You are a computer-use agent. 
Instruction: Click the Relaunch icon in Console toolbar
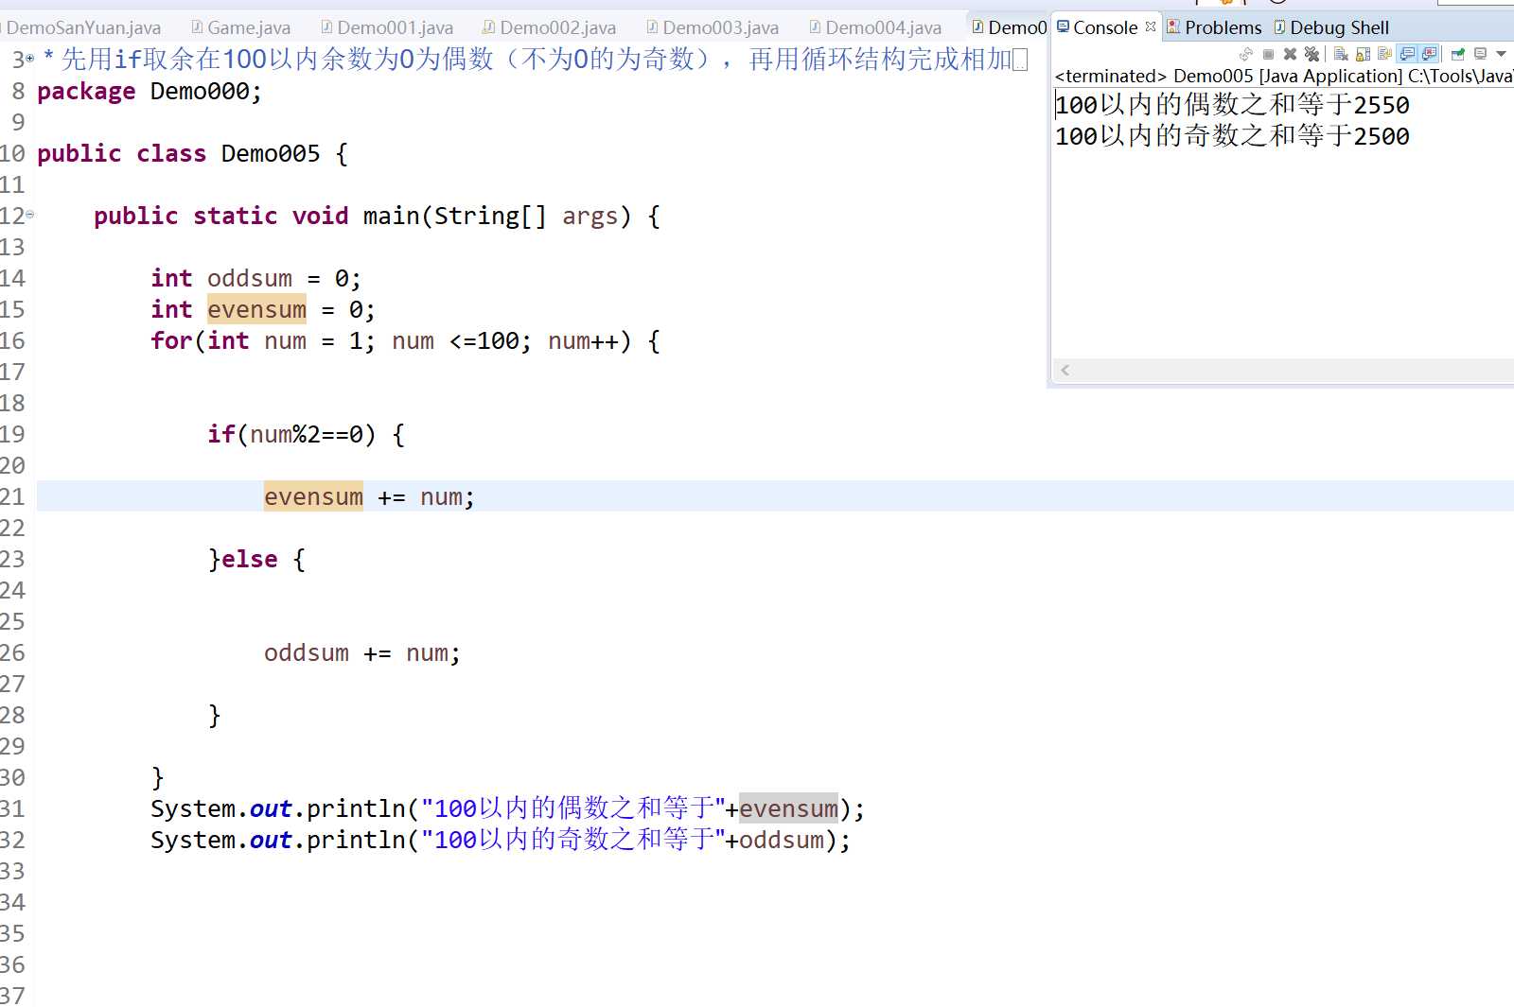1246,54
